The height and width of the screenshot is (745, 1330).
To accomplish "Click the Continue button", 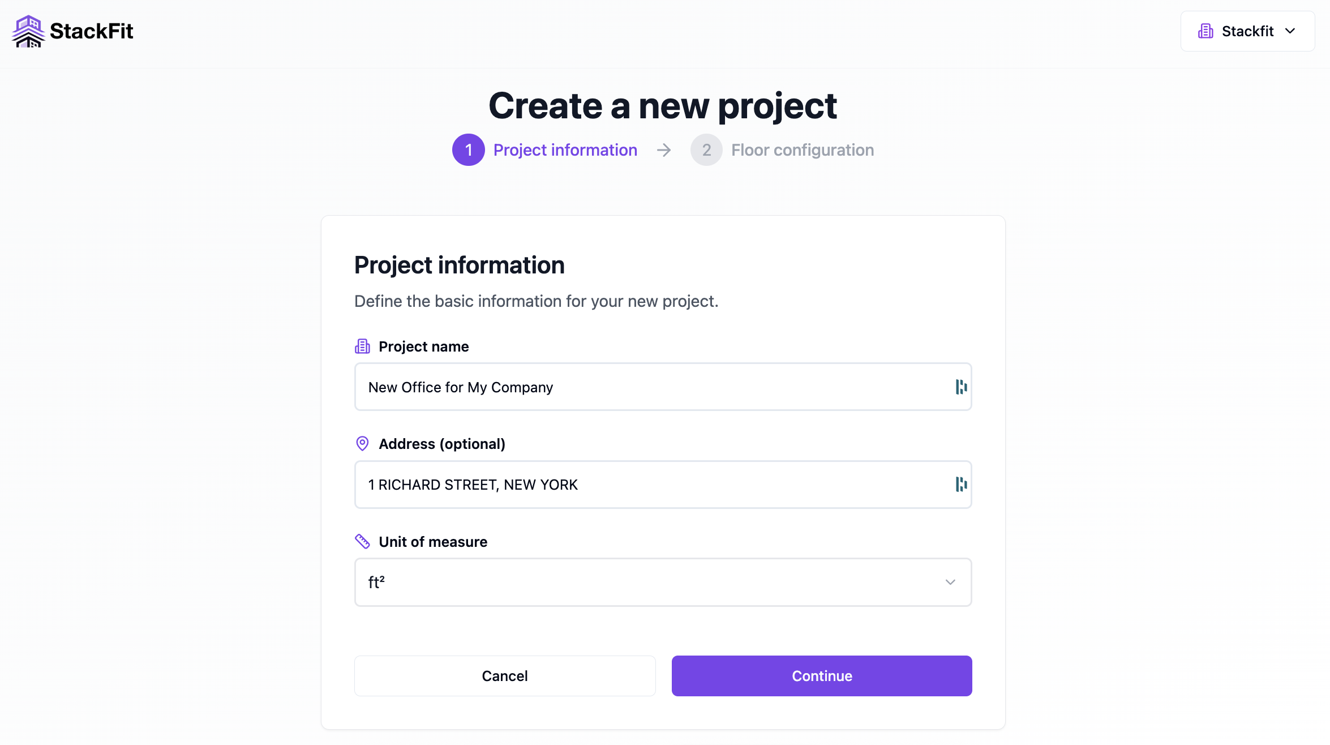I will tap(821, 675).
